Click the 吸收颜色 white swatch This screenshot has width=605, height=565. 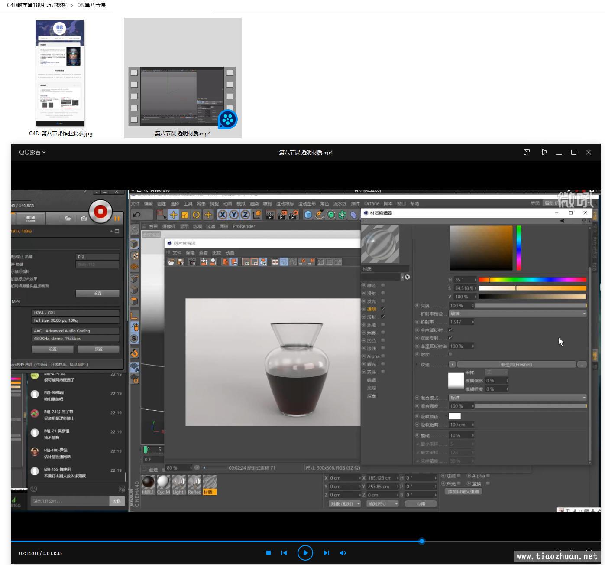[455, 416]
